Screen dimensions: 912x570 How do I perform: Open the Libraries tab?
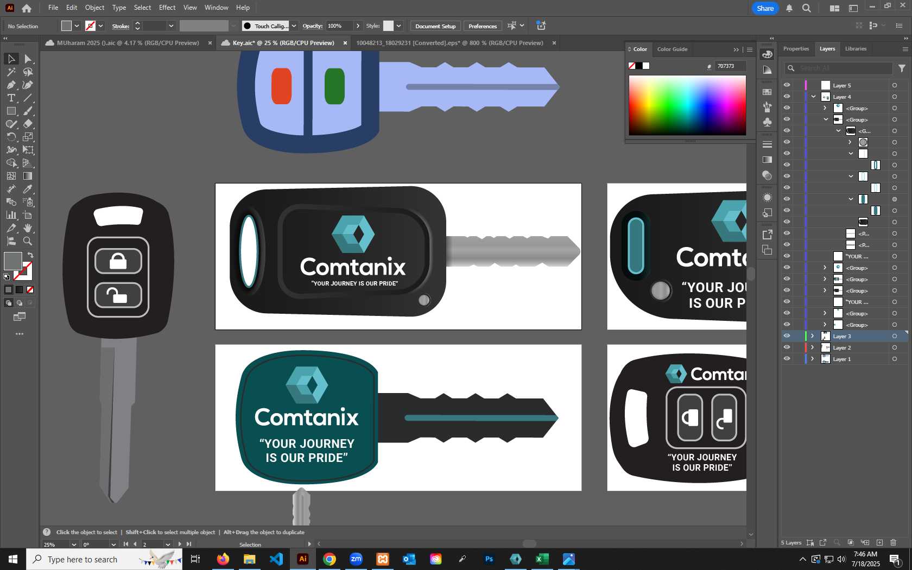(x=856, y=49)
